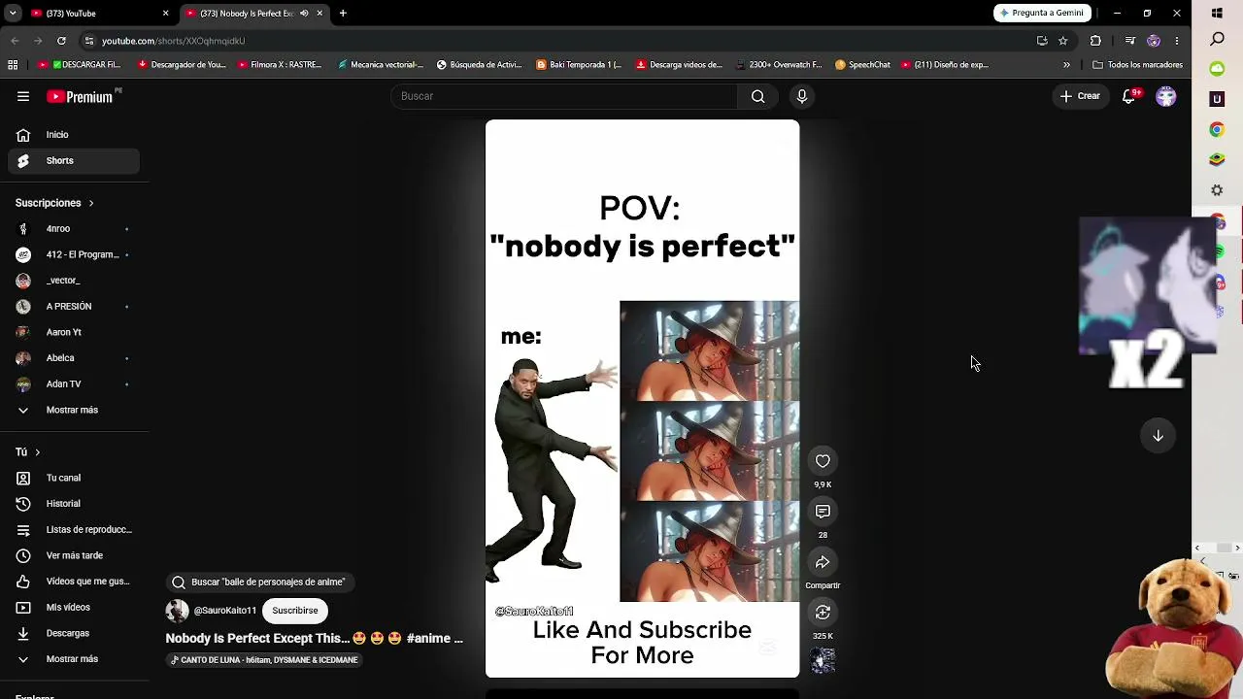This screenshot has width=1243, height=699.
Task: Open Ver más tarde in the sidebar
Action: click(x=74, y=555)
